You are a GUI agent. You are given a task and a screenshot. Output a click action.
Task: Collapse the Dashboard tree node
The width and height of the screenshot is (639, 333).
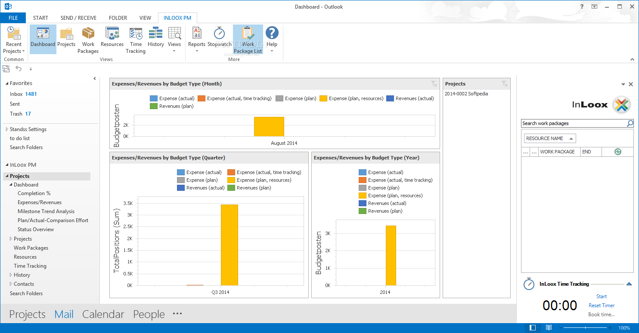tap(11, 185)
